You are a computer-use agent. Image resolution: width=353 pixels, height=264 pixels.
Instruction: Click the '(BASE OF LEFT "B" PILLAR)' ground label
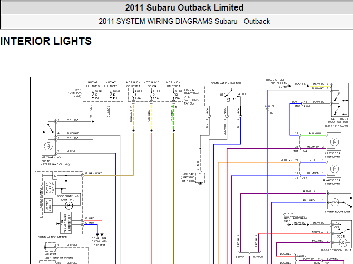[276, 83]
